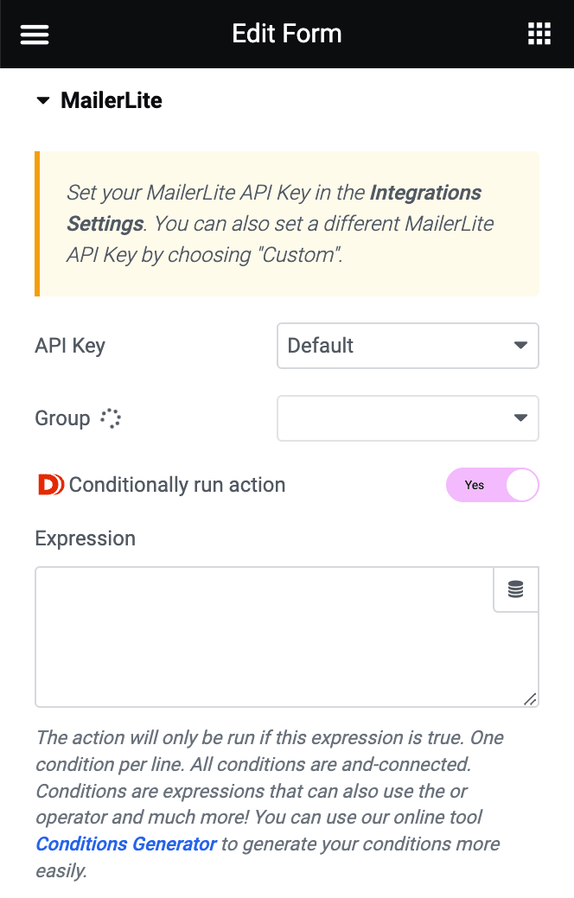Click the Dynamic.ooo logo icon
This screenshot has height=898, width=574.
click(50, 485)
